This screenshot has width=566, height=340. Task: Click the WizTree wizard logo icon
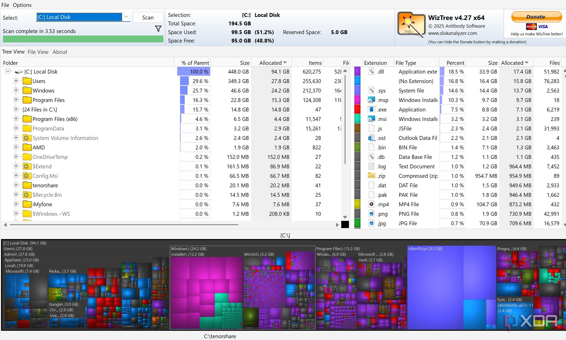coord(411,24)
